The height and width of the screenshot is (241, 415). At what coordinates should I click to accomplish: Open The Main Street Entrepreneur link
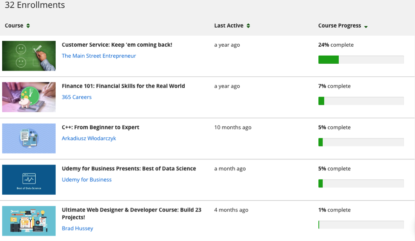click(99, 56)
